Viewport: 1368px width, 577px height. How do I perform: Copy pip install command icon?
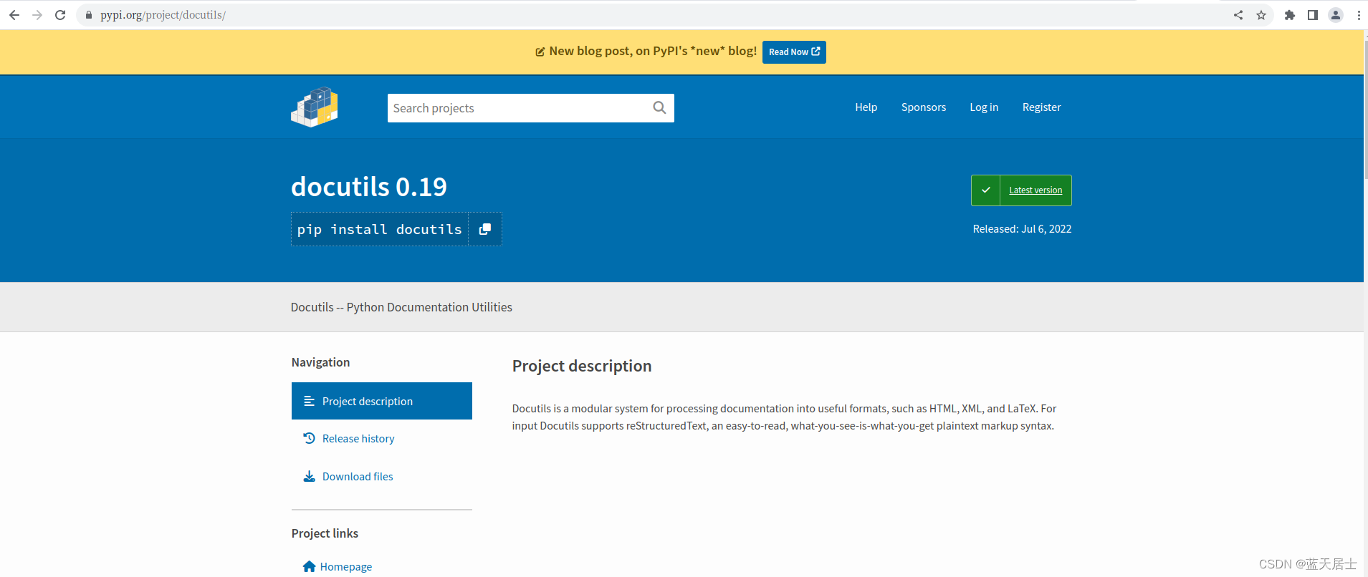pos(485,229)
